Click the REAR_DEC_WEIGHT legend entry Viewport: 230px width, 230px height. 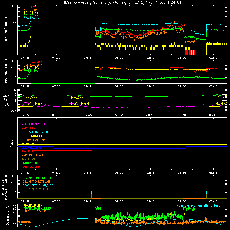(35, 189)
